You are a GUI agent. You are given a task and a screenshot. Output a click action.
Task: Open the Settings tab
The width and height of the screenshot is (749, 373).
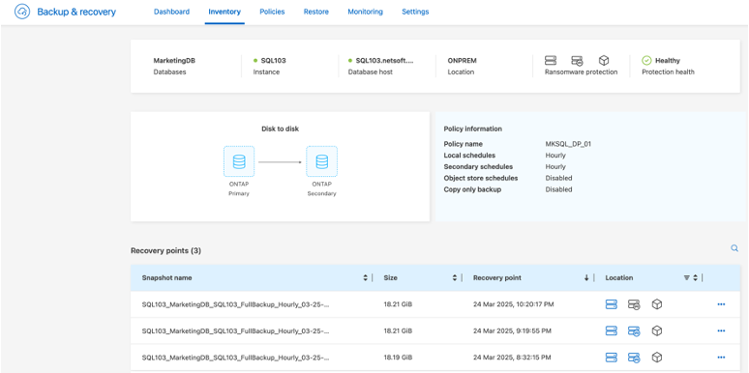[415, 12]
